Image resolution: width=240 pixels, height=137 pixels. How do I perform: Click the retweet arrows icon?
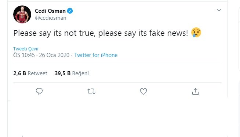(x=91, y=91)
